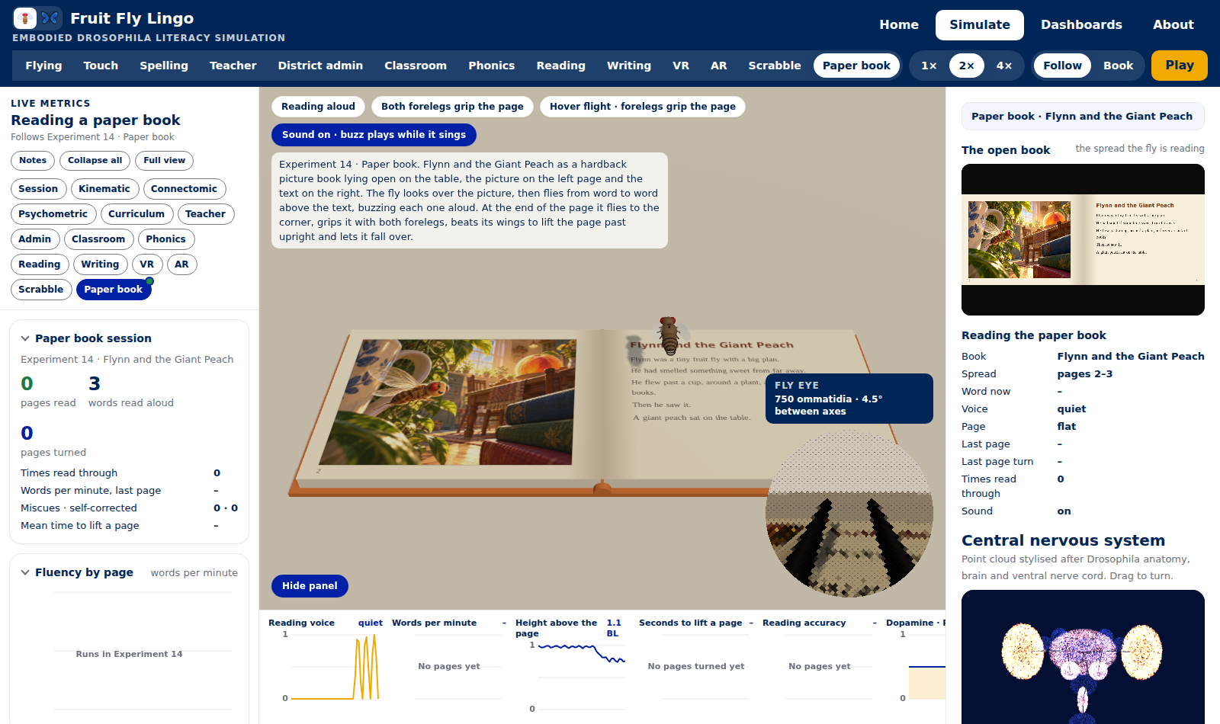1220x724 pixels.
Task: Click the Reading aloud chip
Action: 318,107
